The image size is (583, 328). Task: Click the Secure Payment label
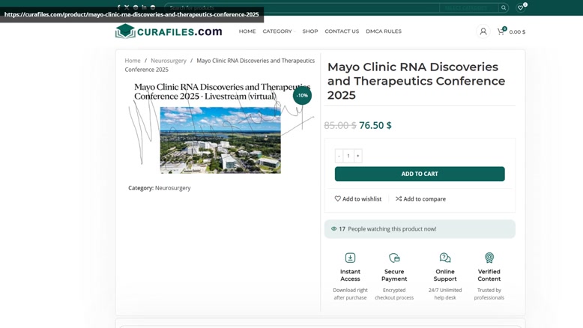[x=394, y=276]
